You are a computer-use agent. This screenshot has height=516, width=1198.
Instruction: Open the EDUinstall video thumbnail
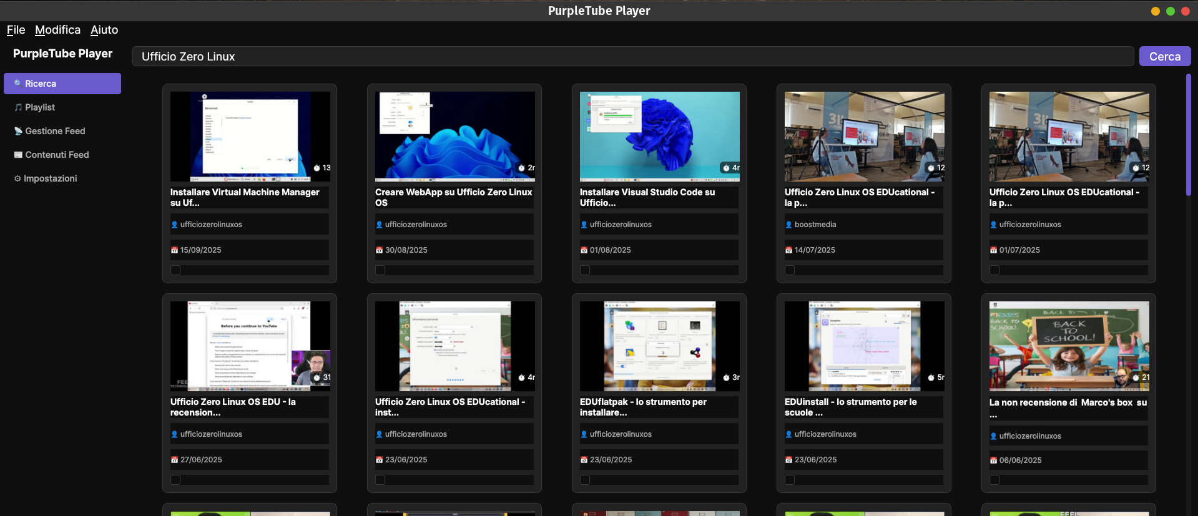tap(865, 346)
